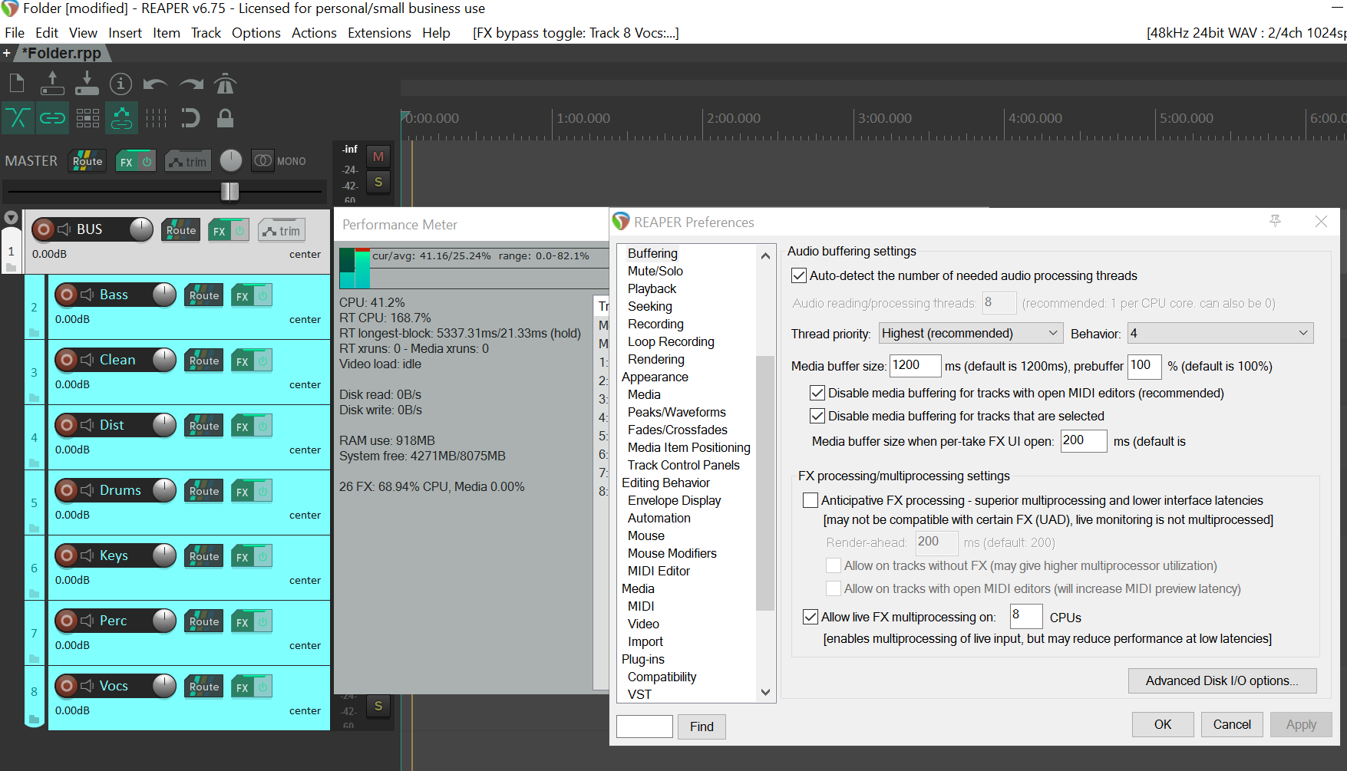The height and width of the screenshot is (771, 1347).
Task: Click the metronome icon in the toolbar
Action: point(225,84)
